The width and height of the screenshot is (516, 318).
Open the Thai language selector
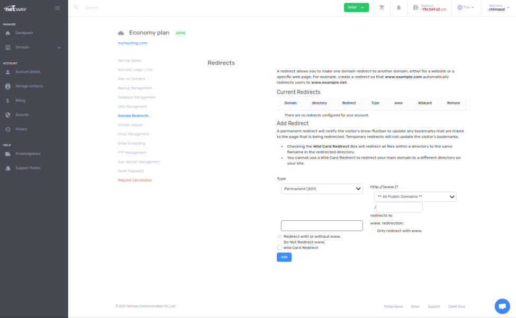tap(466, 7)
